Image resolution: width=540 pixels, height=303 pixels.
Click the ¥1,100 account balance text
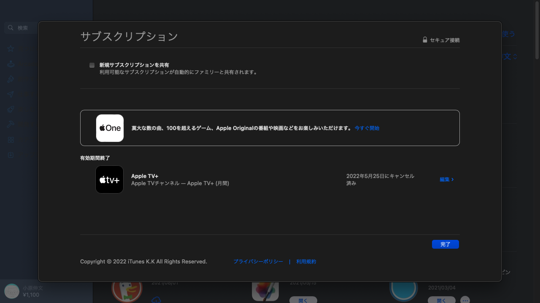(x=31, y=295)
